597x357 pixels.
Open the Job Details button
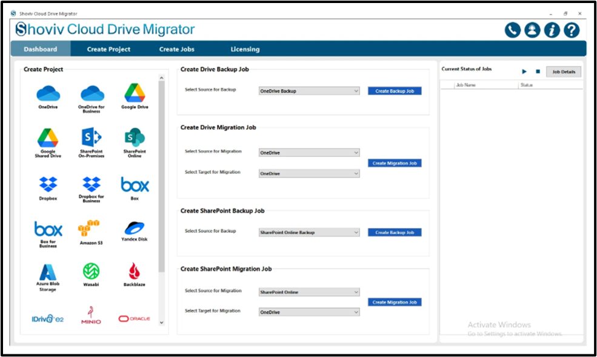click(564, 72)
